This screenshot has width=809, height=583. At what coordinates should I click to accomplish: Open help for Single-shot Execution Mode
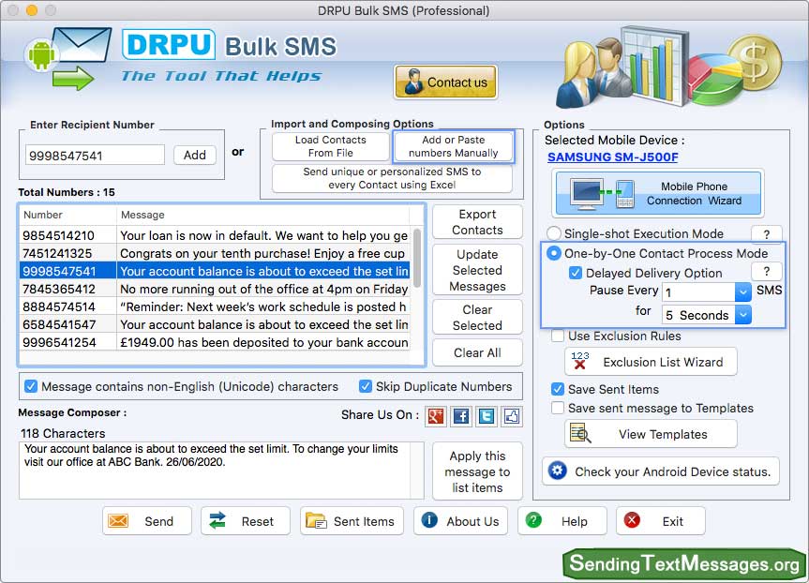[767, 234]
